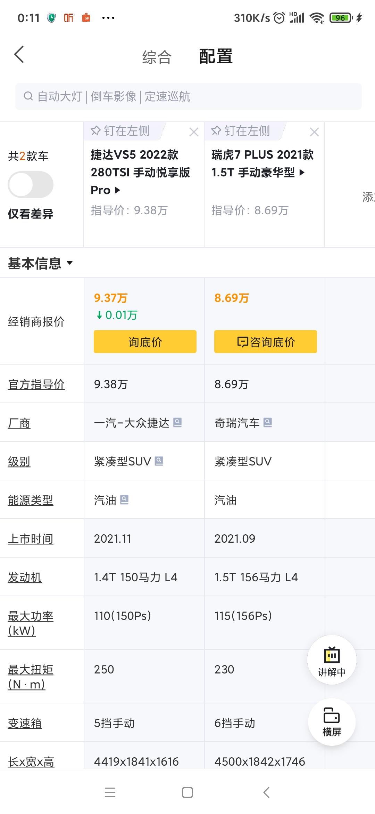This screenshot has width=375, height=814.
Task: Tap image icon beside 汽油
Action: point(124,500)
